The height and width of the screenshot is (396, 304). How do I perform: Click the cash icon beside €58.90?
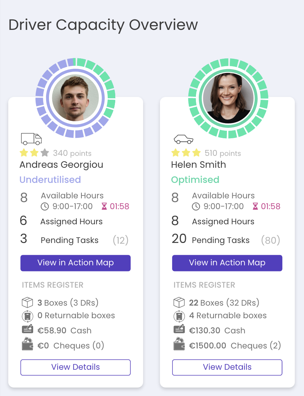tap(27, 329)
